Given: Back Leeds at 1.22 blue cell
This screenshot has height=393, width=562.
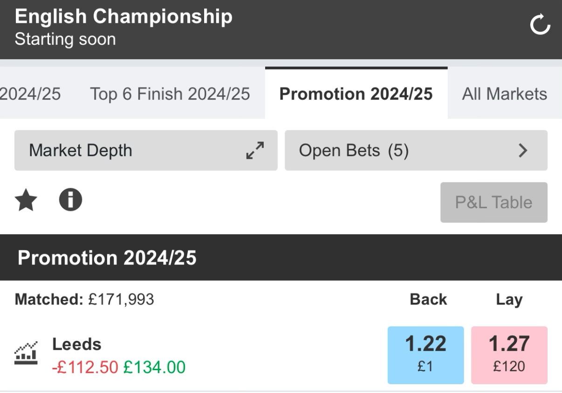Looking at the screenshot, I should pos(425,355).
